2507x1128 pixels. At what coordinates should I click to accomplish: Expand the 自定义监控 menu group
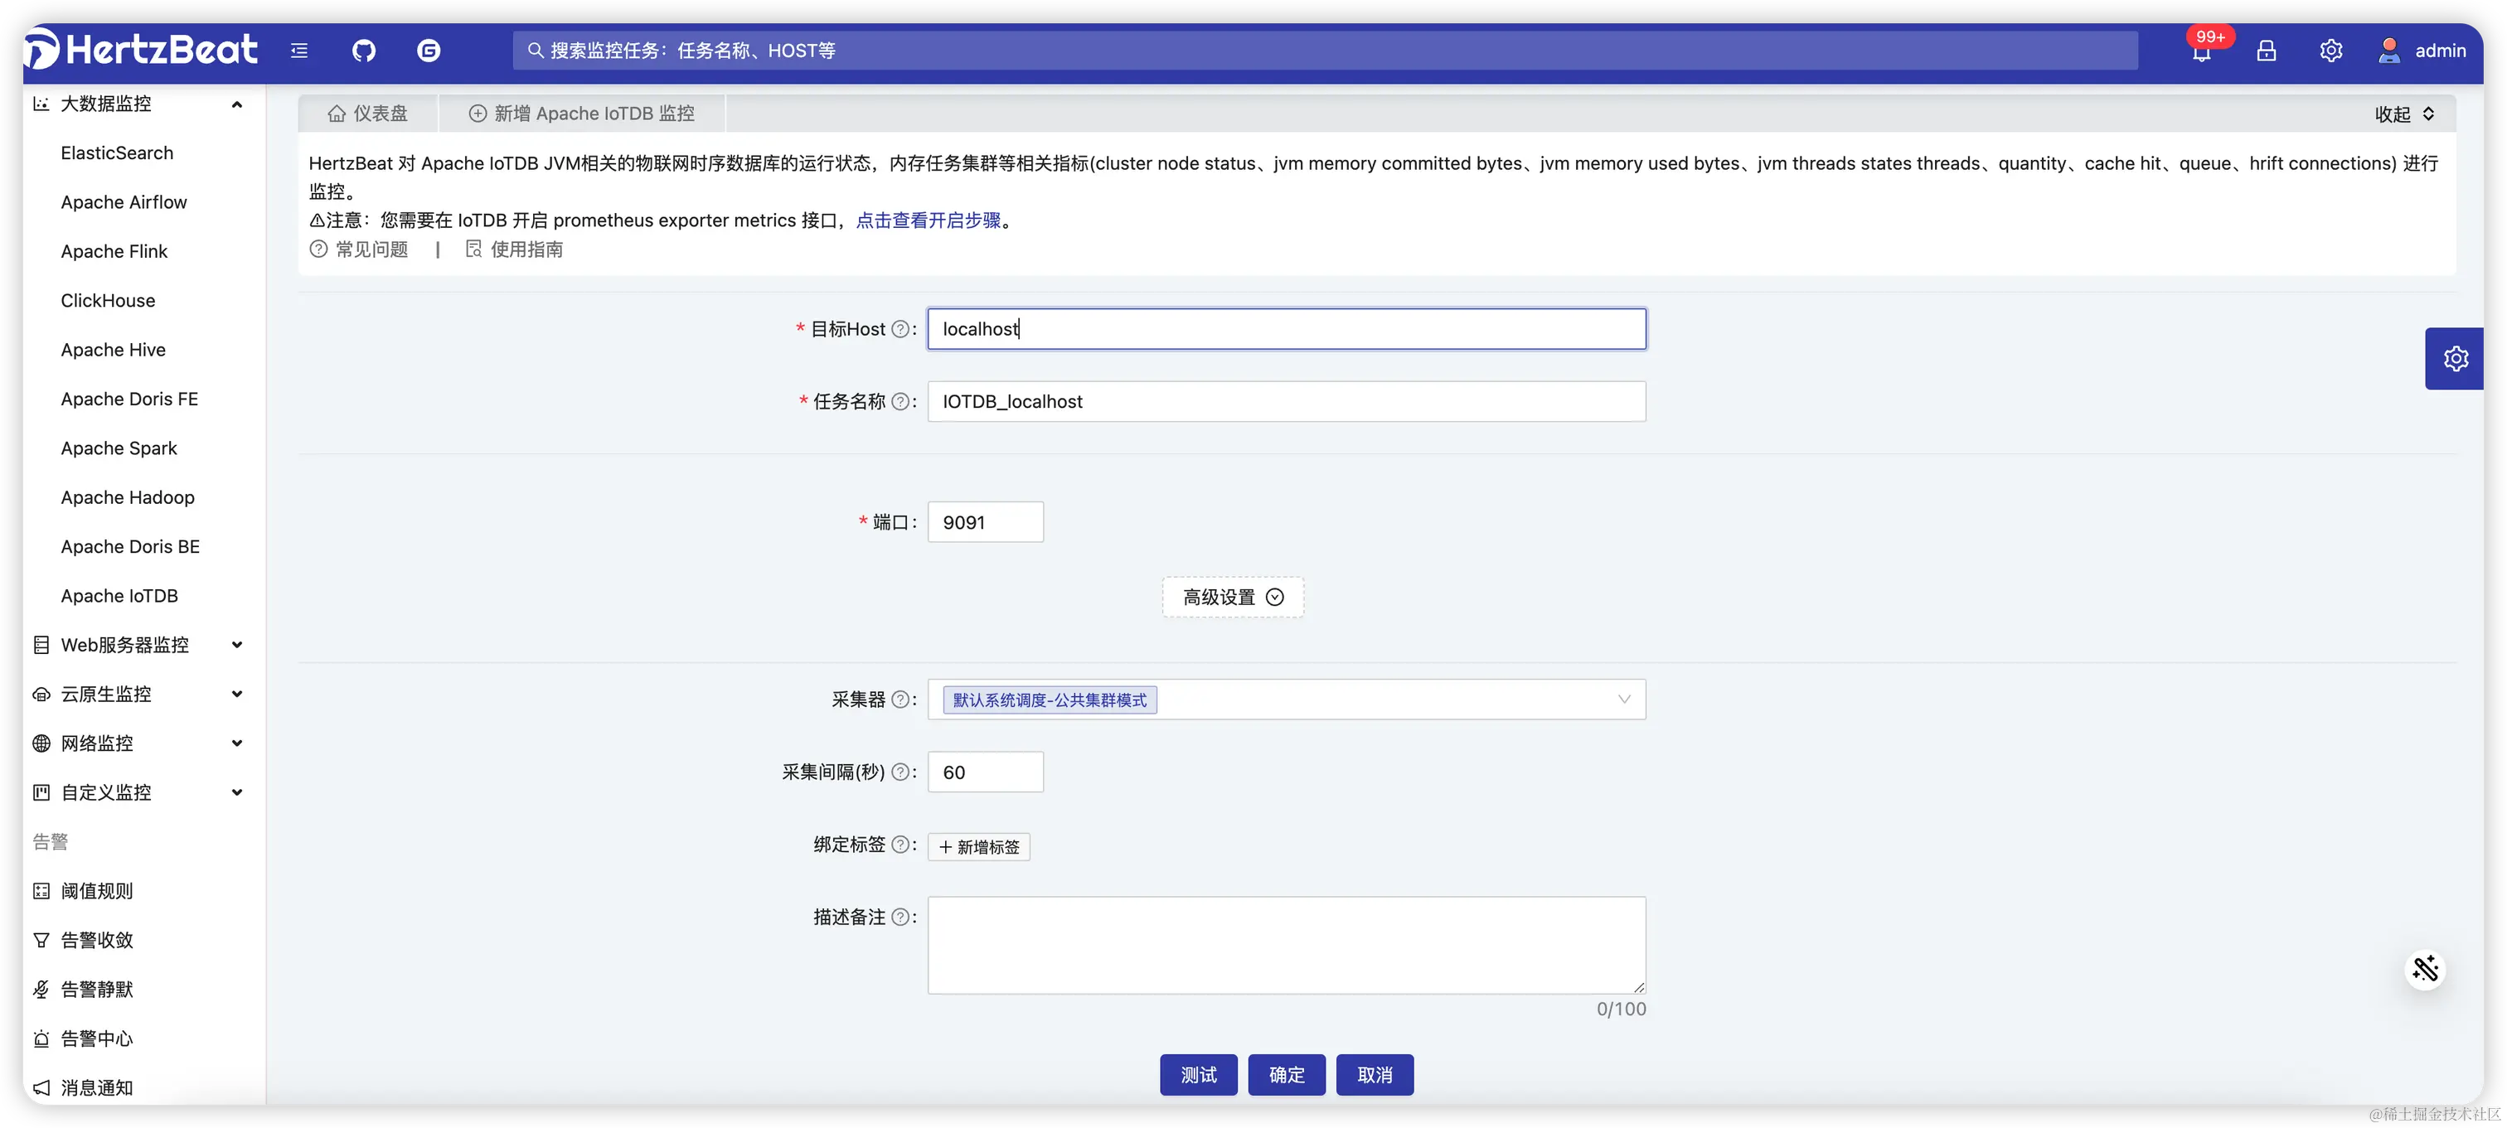236,792
